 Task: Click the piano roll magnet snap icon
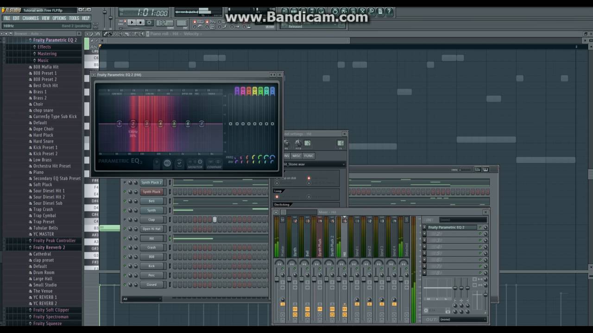pyautogui.click(x=98, y=34)
